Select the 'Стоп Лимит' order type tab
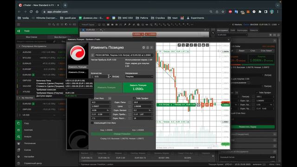 pyautogui.click(x=266, y=51)
